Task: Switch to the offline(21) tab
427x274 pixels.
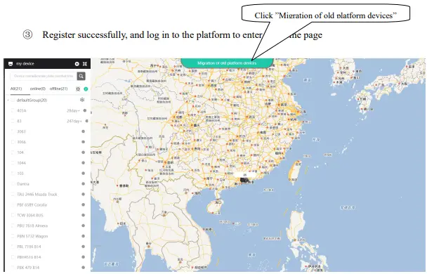Action: [58, 89]
